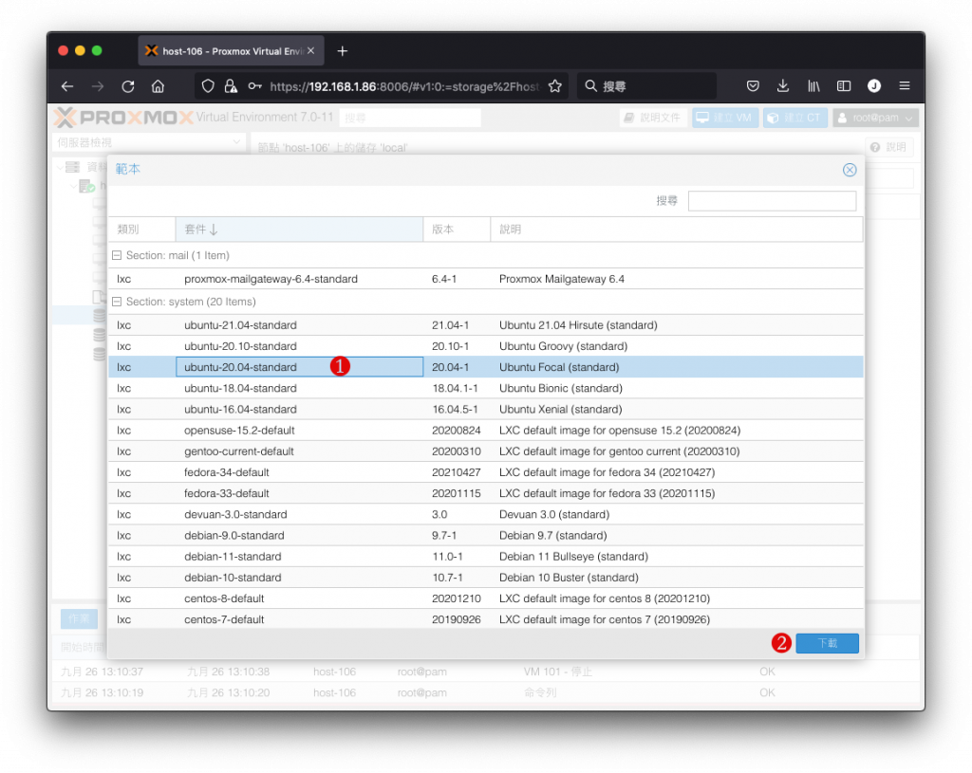Open the server view dropdown behind dialog
The image size is (972, 773).
(148, 142)
